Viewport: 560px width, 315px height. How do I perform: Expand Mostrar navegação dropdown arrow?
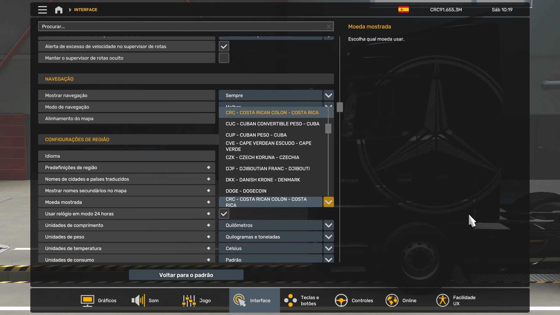(328, 95)
